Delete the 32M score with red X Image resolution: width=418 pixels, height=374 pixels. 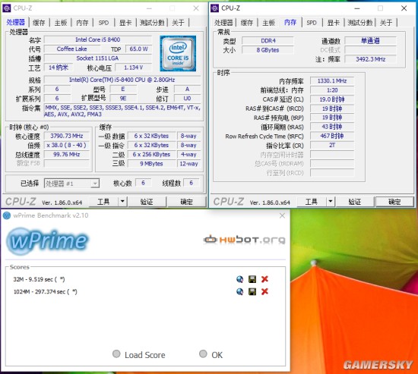[x=264, y=279]
